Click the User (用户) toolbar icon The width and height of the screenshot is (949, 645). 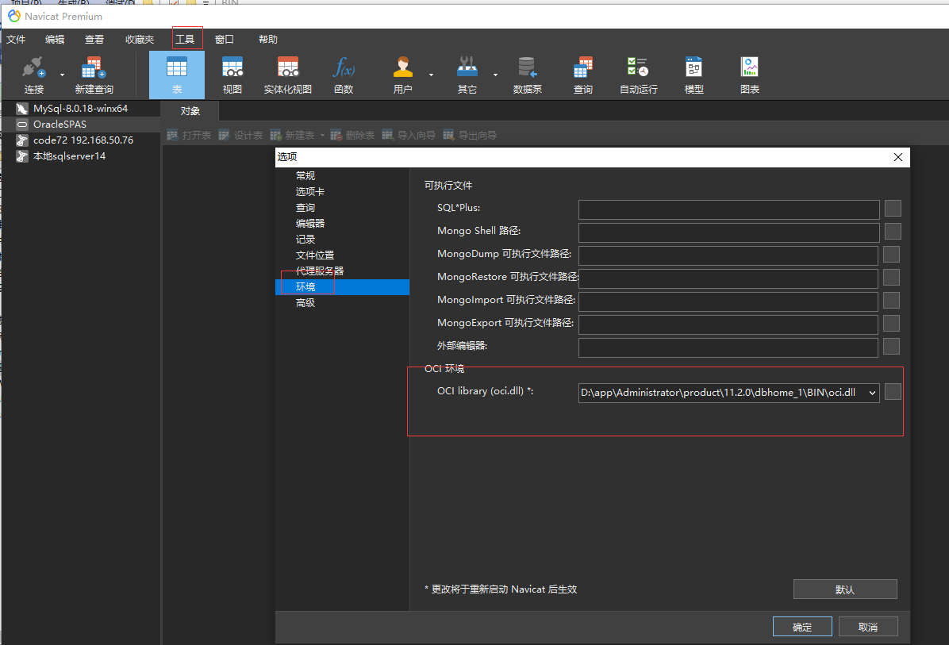(402, 75)
